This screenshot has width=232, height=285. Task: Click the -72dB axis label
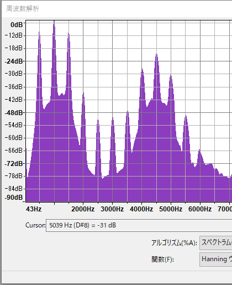[14, 163]
